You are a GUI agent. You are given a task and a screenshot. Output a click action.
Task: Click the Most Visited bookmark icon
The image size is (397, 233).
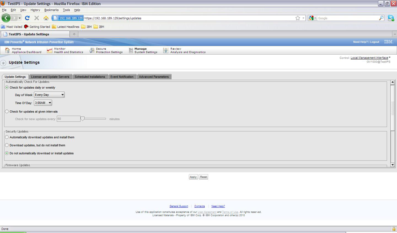click(x=3, y=26)
